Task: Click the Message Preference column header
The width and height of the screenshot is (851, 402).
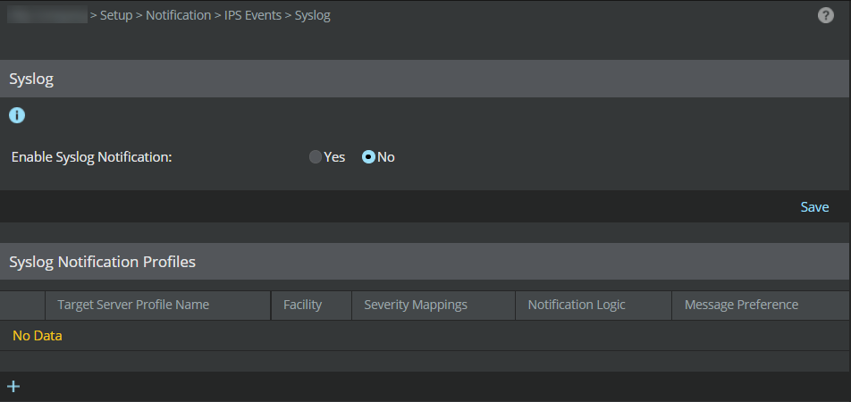Action: (x=761, y=306)
